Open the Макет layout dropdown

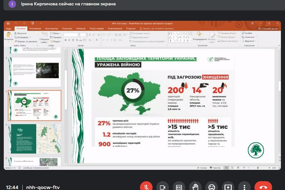click(55, 33)
